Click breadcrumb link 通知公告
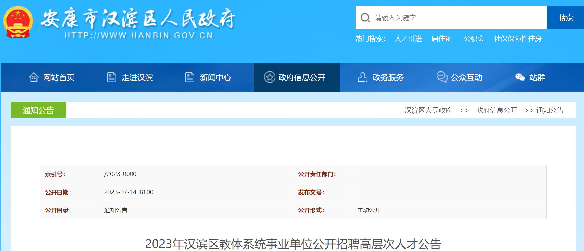 tap(550, 110)
